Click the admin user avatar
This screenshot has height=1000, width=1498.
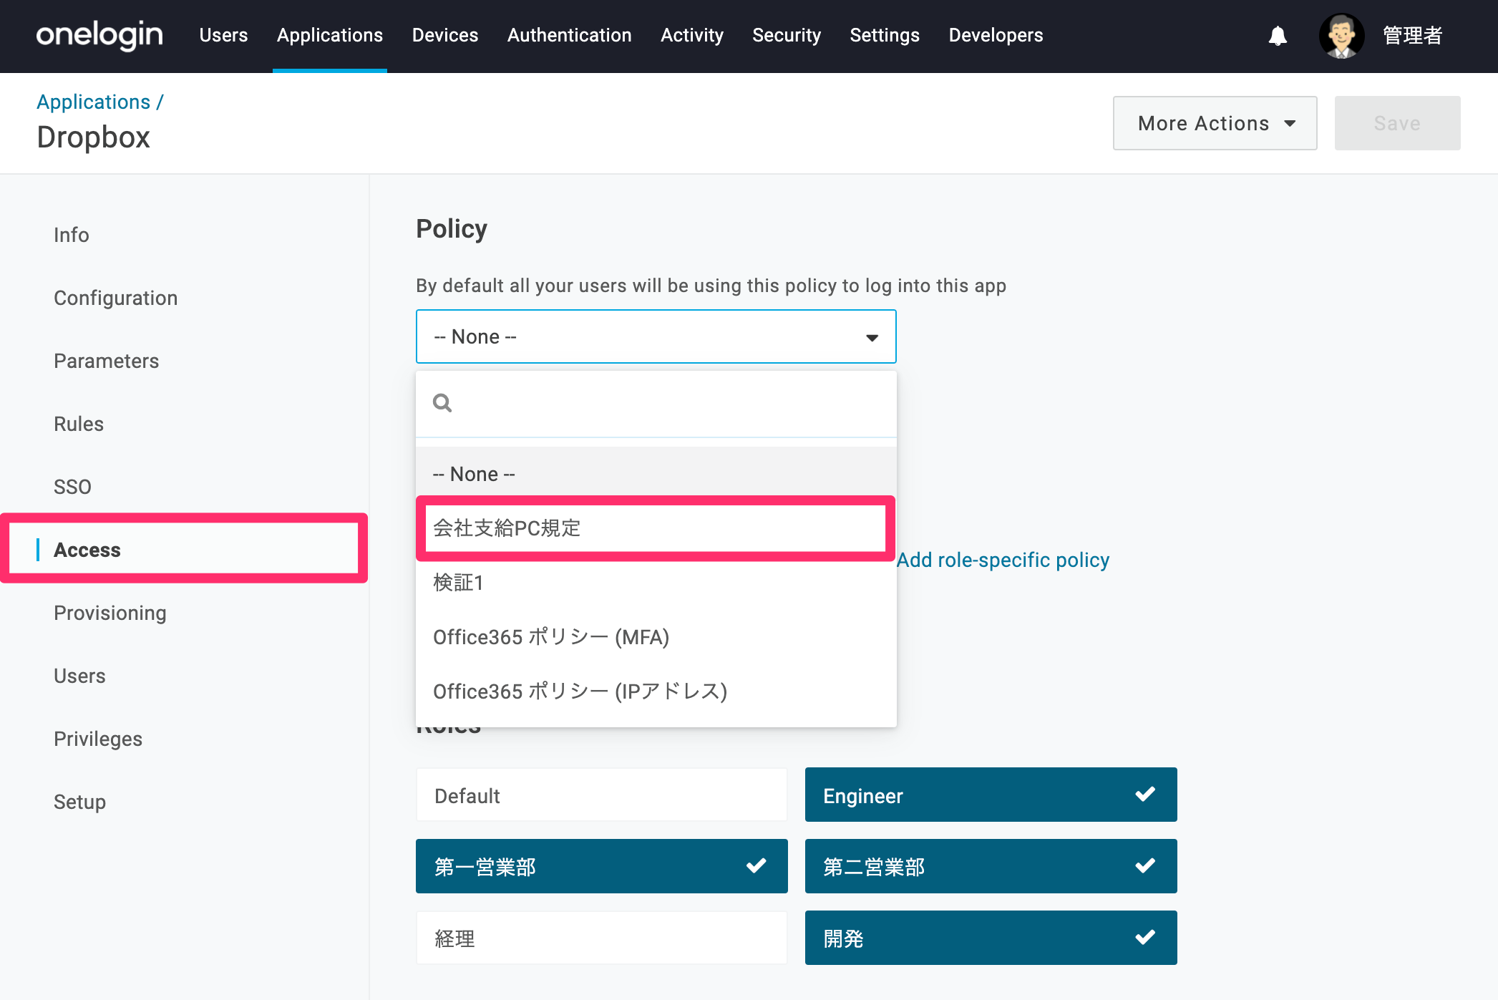pyautogui.click(x=1341, y=36)
